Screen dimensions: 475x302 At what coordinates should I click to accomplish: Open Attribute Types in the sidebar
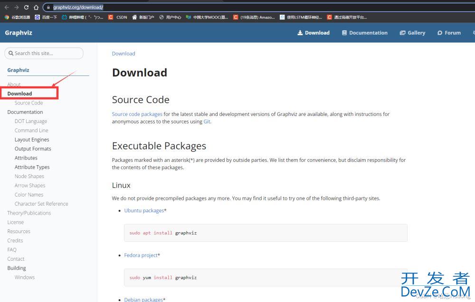[x=32, y=167]
